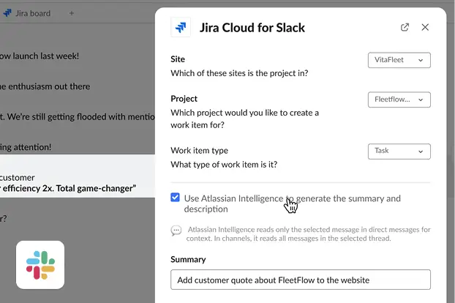Click the message ending with "attention!"
The image size is (455, 303).
[26, 147]
